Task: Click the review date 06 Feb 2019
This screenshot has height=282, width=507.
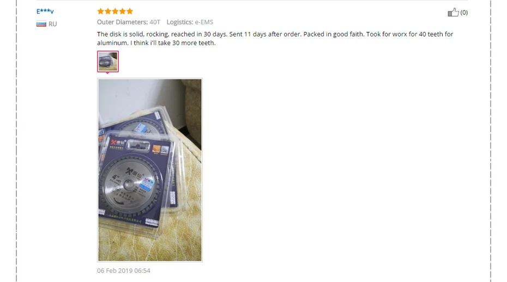Action: (x=124, y=271)
